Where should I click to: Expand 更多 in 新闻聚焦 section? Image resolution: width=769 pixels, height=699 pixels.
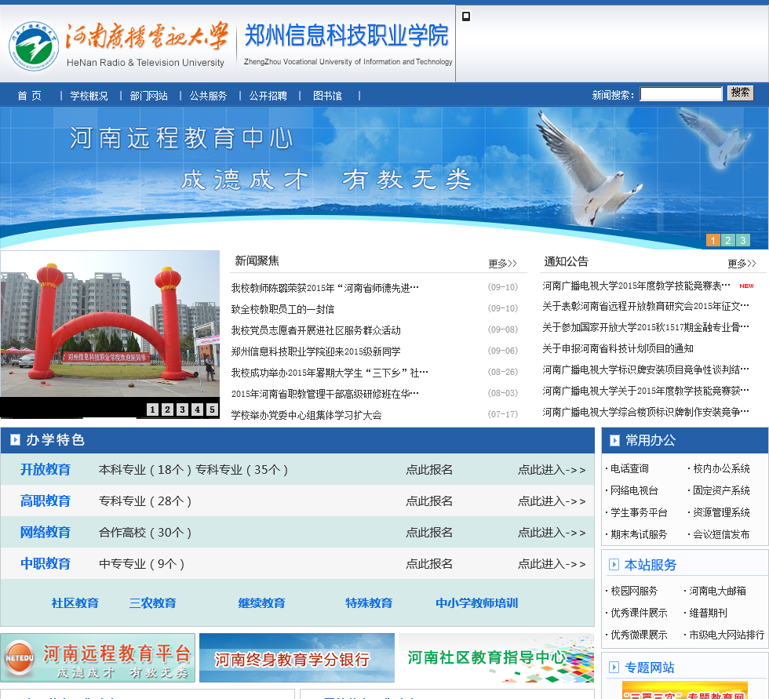[502, 264]
